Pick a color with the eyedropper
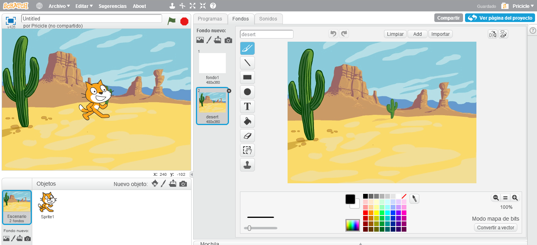 point(414,199)
